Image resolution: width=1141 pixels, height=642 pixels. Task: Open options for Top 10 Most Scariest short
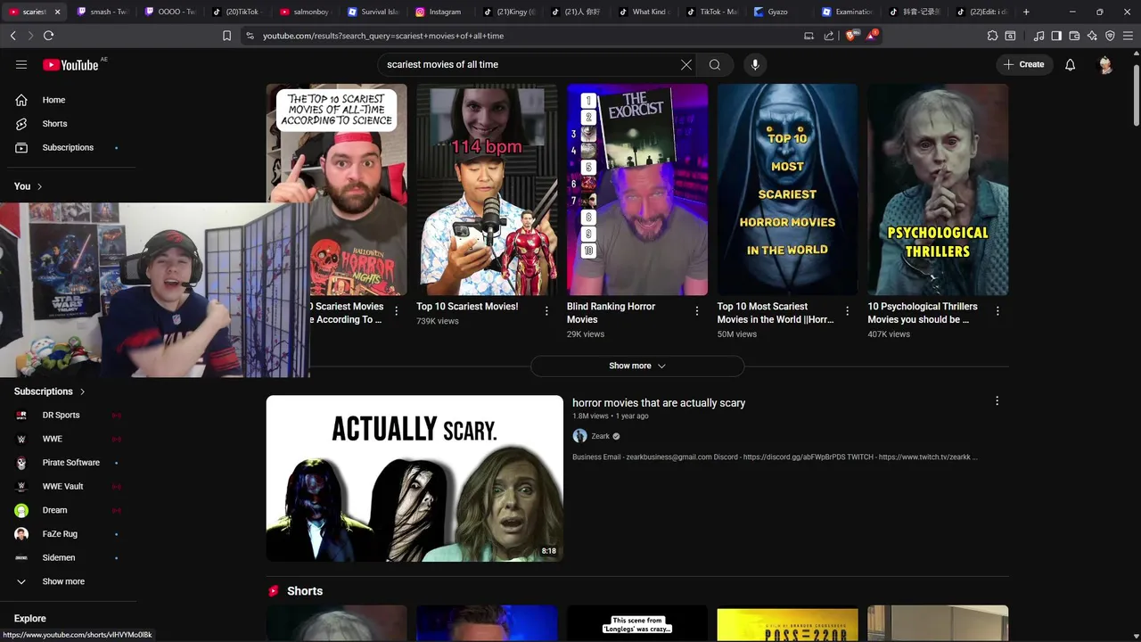(x=847, y=310)
